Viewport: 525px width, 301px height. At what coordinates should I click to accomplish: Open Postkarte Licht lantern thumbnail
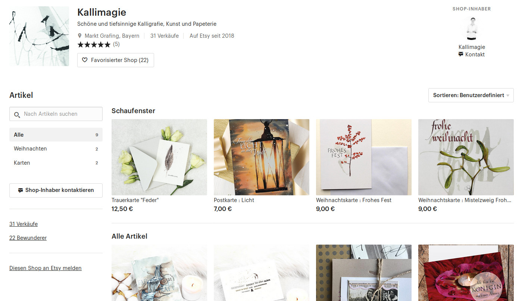(262, 157)
